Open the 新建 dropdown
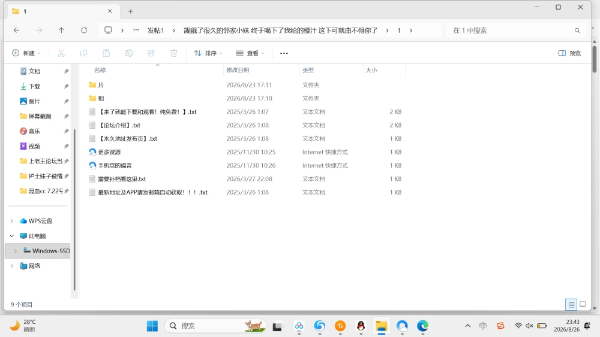 [x=26, y=53]
